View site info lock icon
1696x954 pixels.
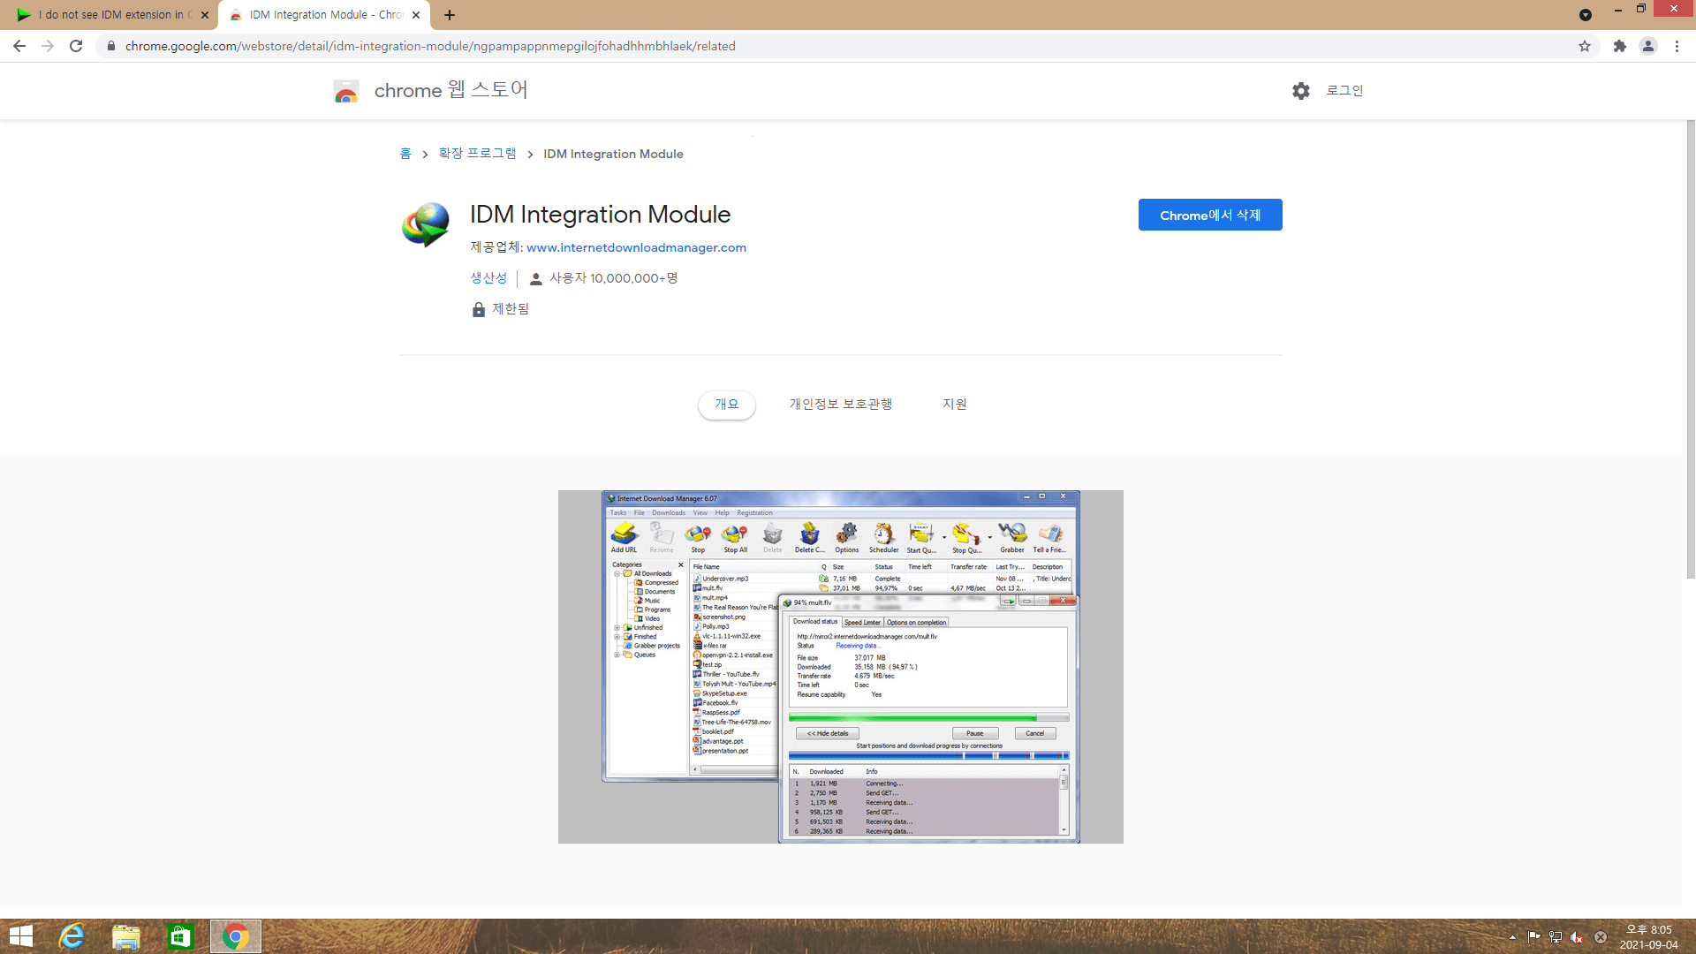tap(110, 46)
